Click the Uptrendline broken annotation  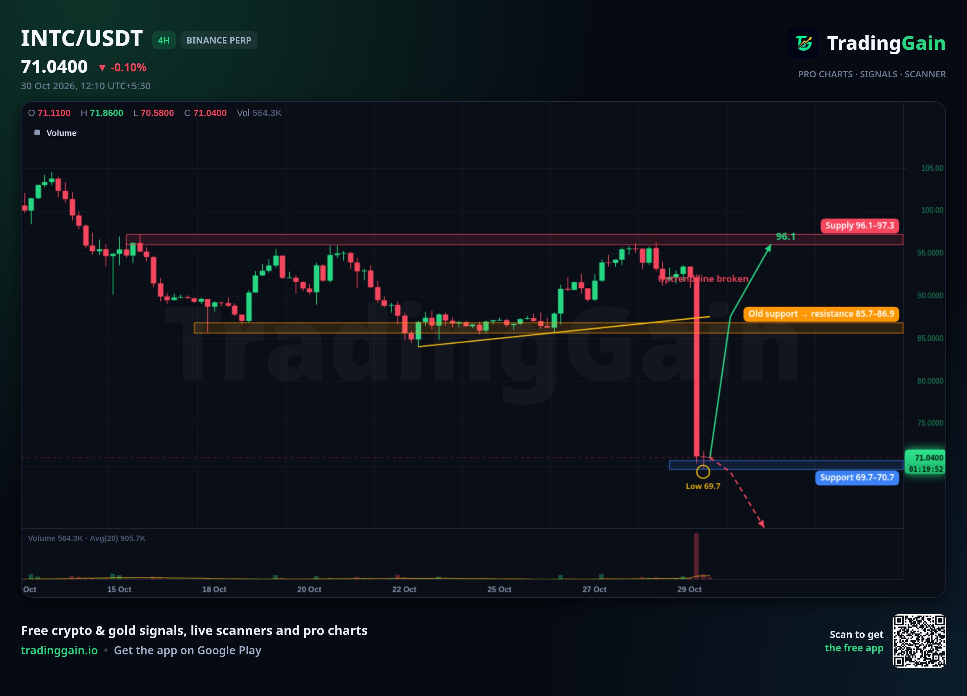pos(703,279)
